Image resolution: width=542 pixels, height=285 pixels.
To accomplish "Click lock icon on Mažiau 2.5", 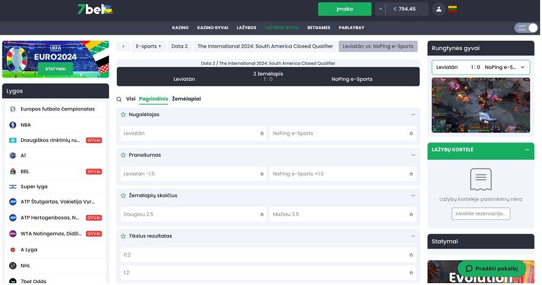I will pyautogui.click(x=411, y=215).
